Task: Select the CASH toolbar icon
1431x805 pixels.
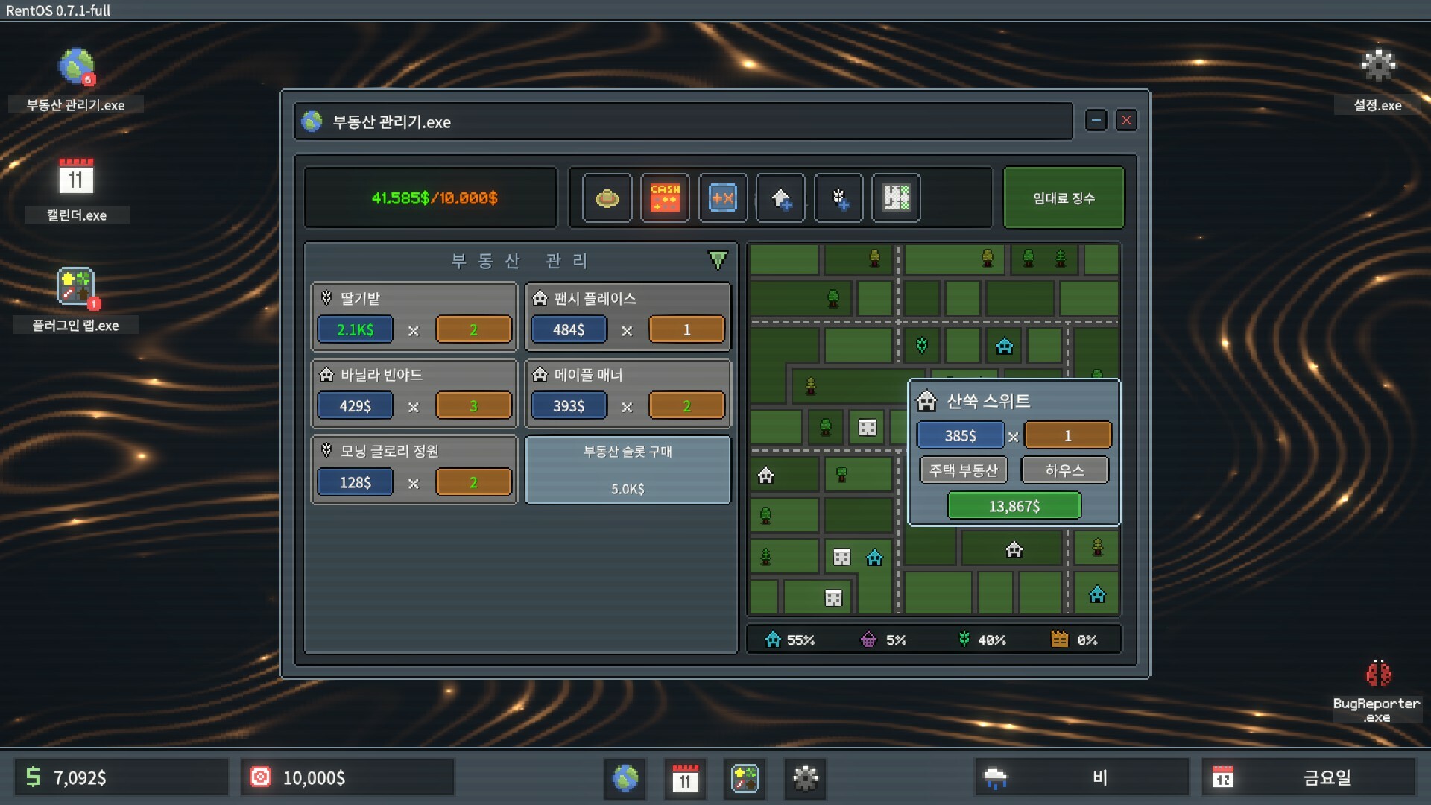Action: point(665,198)
